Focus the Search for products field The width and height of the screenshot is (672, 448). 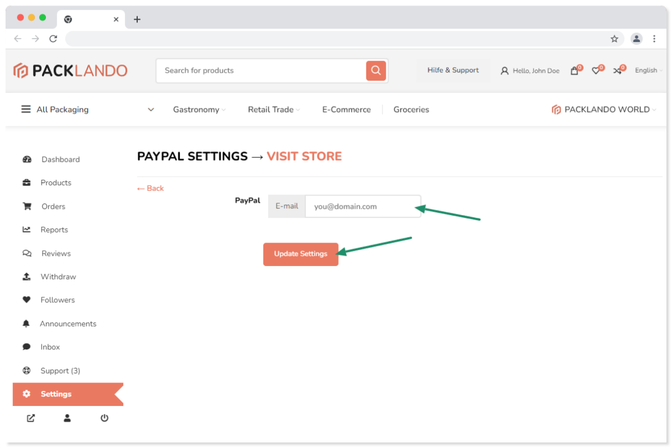pyautogui.click(x=261, y=71)
